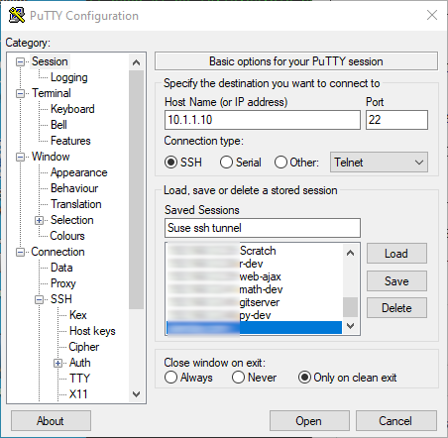Click the sessions list scroll up arrow
Screen dimensions: 448x438
351,253
